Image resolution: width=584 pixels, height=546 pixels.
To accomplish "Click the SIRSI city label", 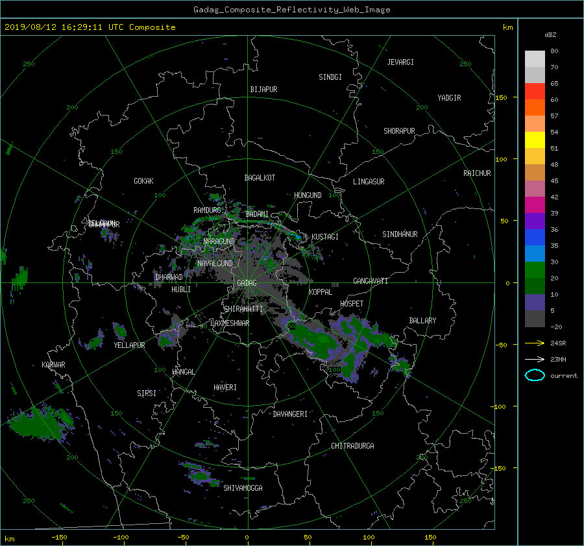I will [x=147, y=393].
